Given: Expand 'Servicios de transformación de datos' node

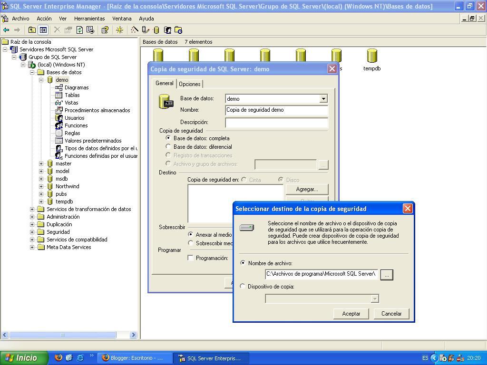Looking at the screenshot, I should click(32, 209).
